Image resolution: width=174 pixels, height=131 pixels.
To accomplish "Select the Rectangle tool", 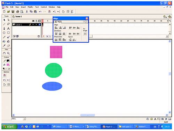I will [8, 33].
